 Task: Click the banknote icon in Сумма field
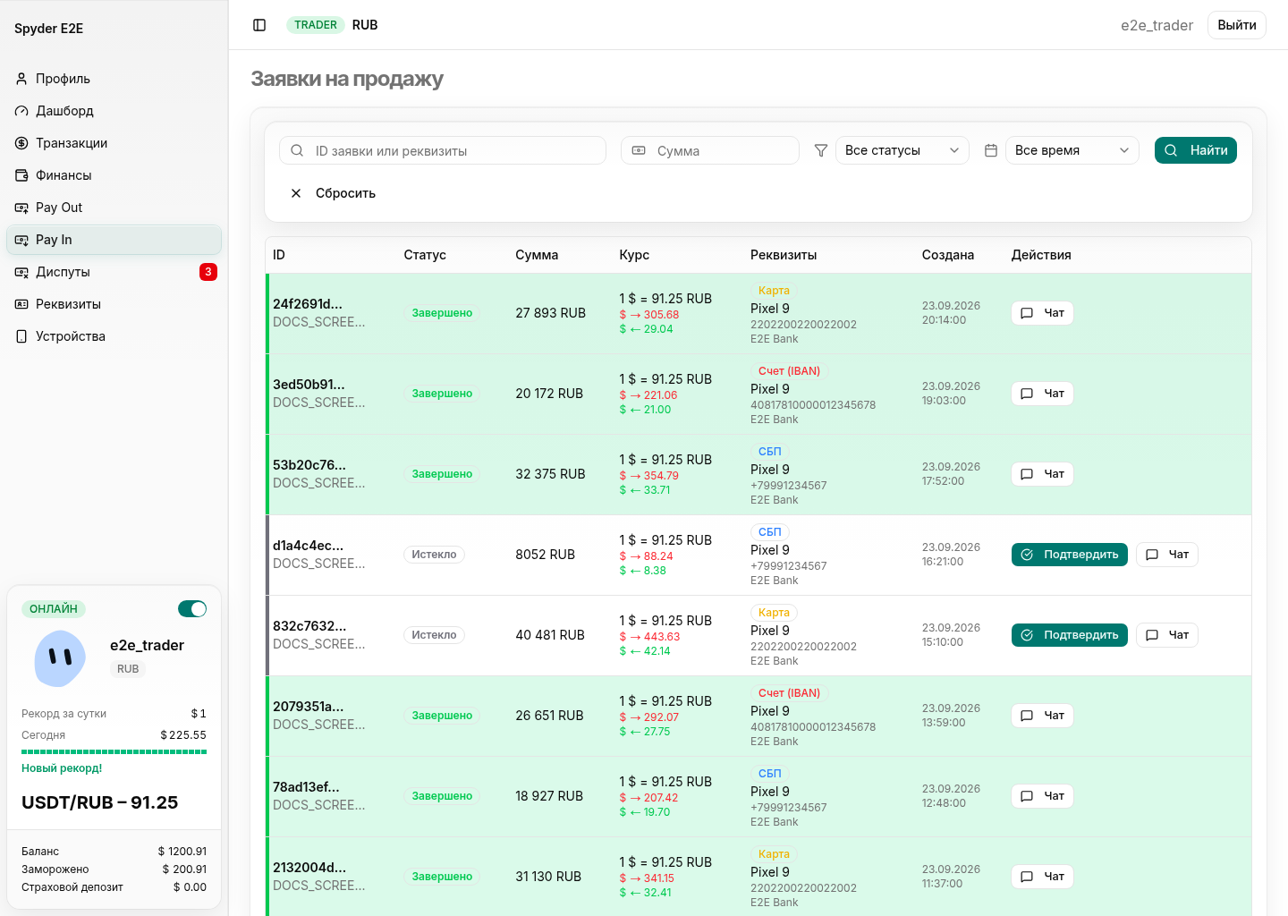tap(639, 150)
